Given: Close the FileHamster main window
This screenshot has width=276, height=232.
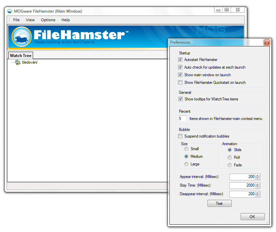Looking at the screenshot, I should coord(238,10).
